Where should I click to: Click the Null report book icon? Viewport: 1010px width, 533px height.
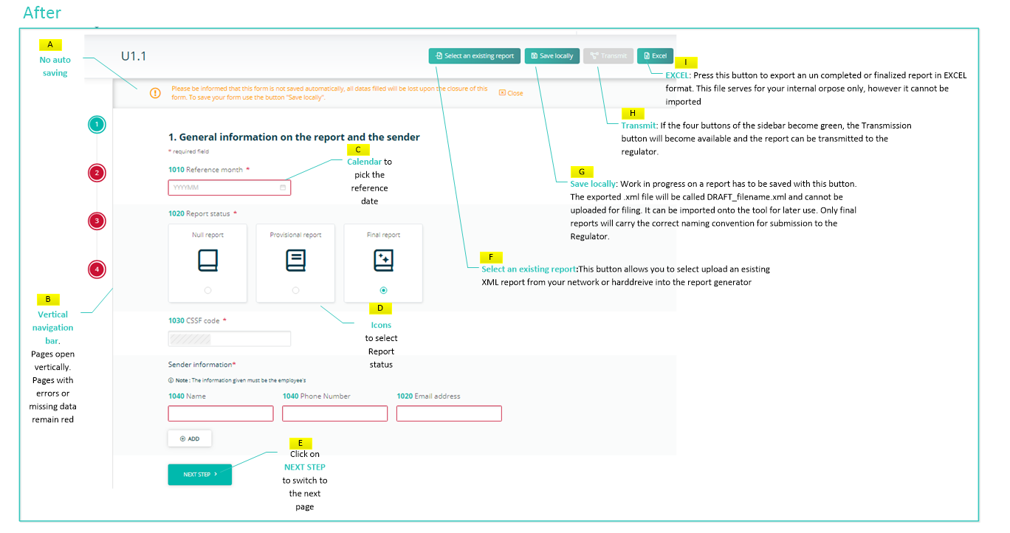point(207,261)
